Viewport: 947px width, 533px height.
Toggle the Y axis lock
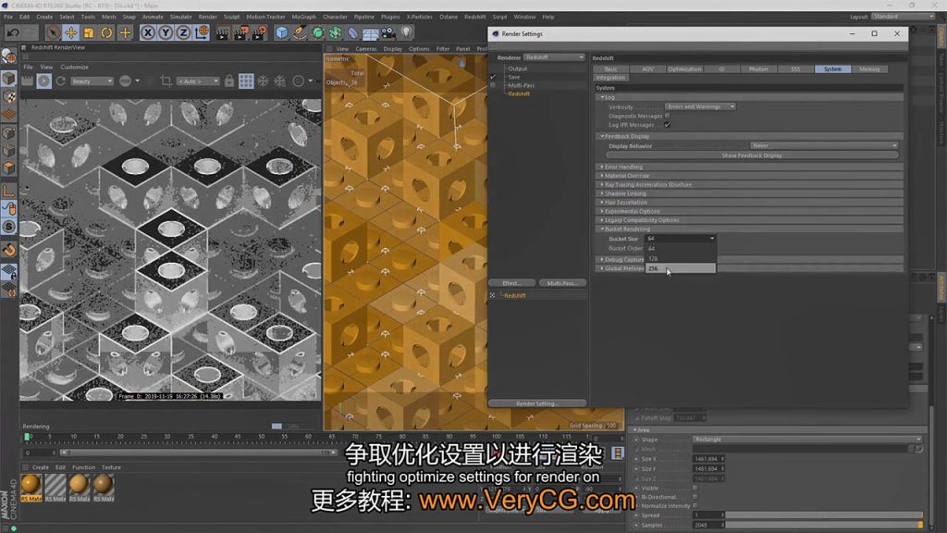pyautogui.click(x=166, y=32)
